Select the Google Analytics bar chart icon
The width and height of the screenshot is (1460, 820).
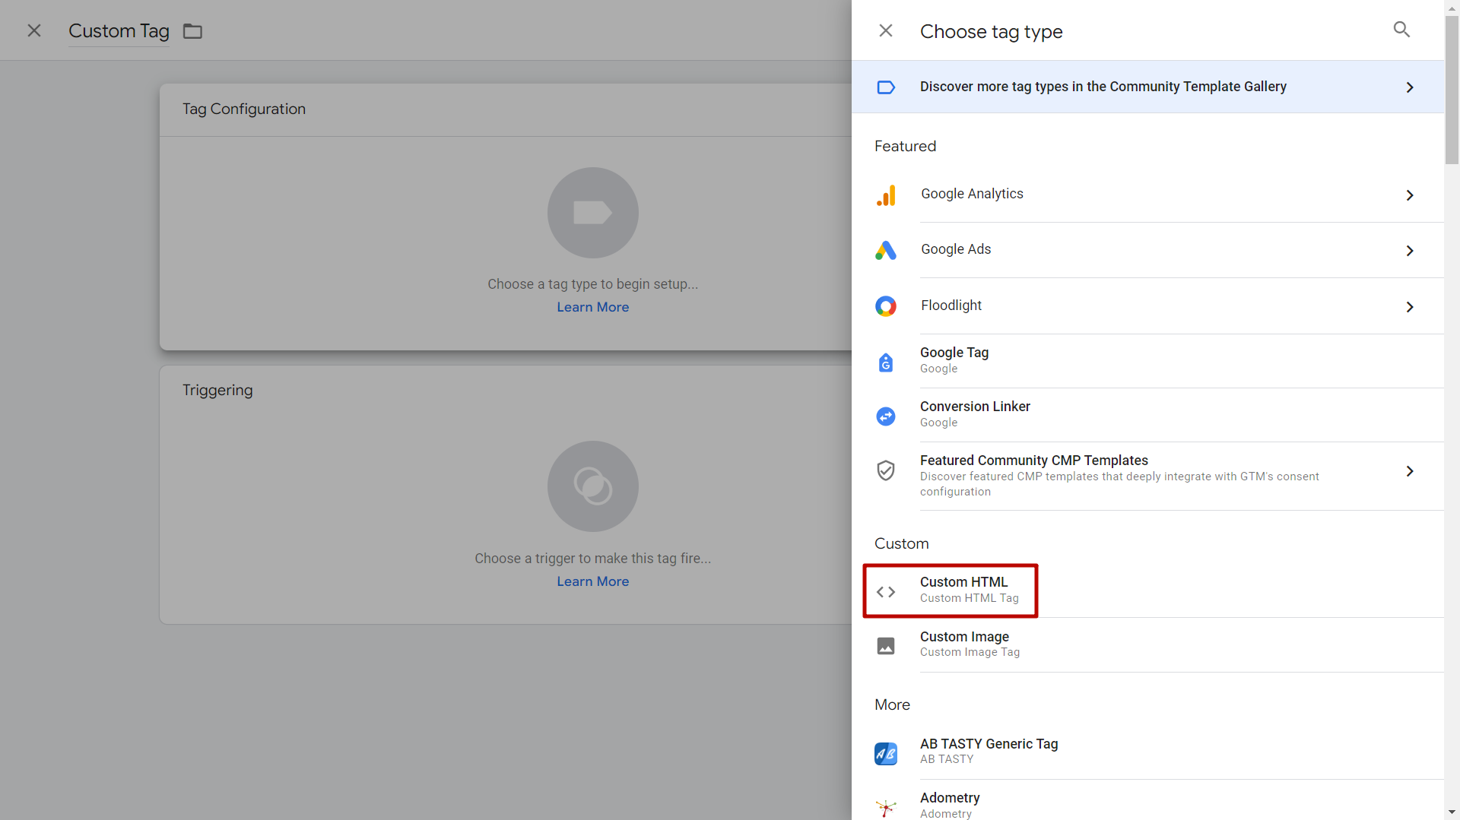tap(886, 195)
